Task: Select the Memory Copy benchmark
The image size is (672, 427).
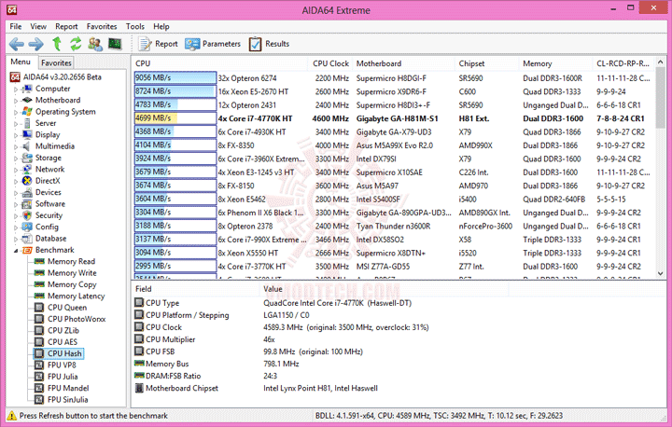Action: pos(72,284)
